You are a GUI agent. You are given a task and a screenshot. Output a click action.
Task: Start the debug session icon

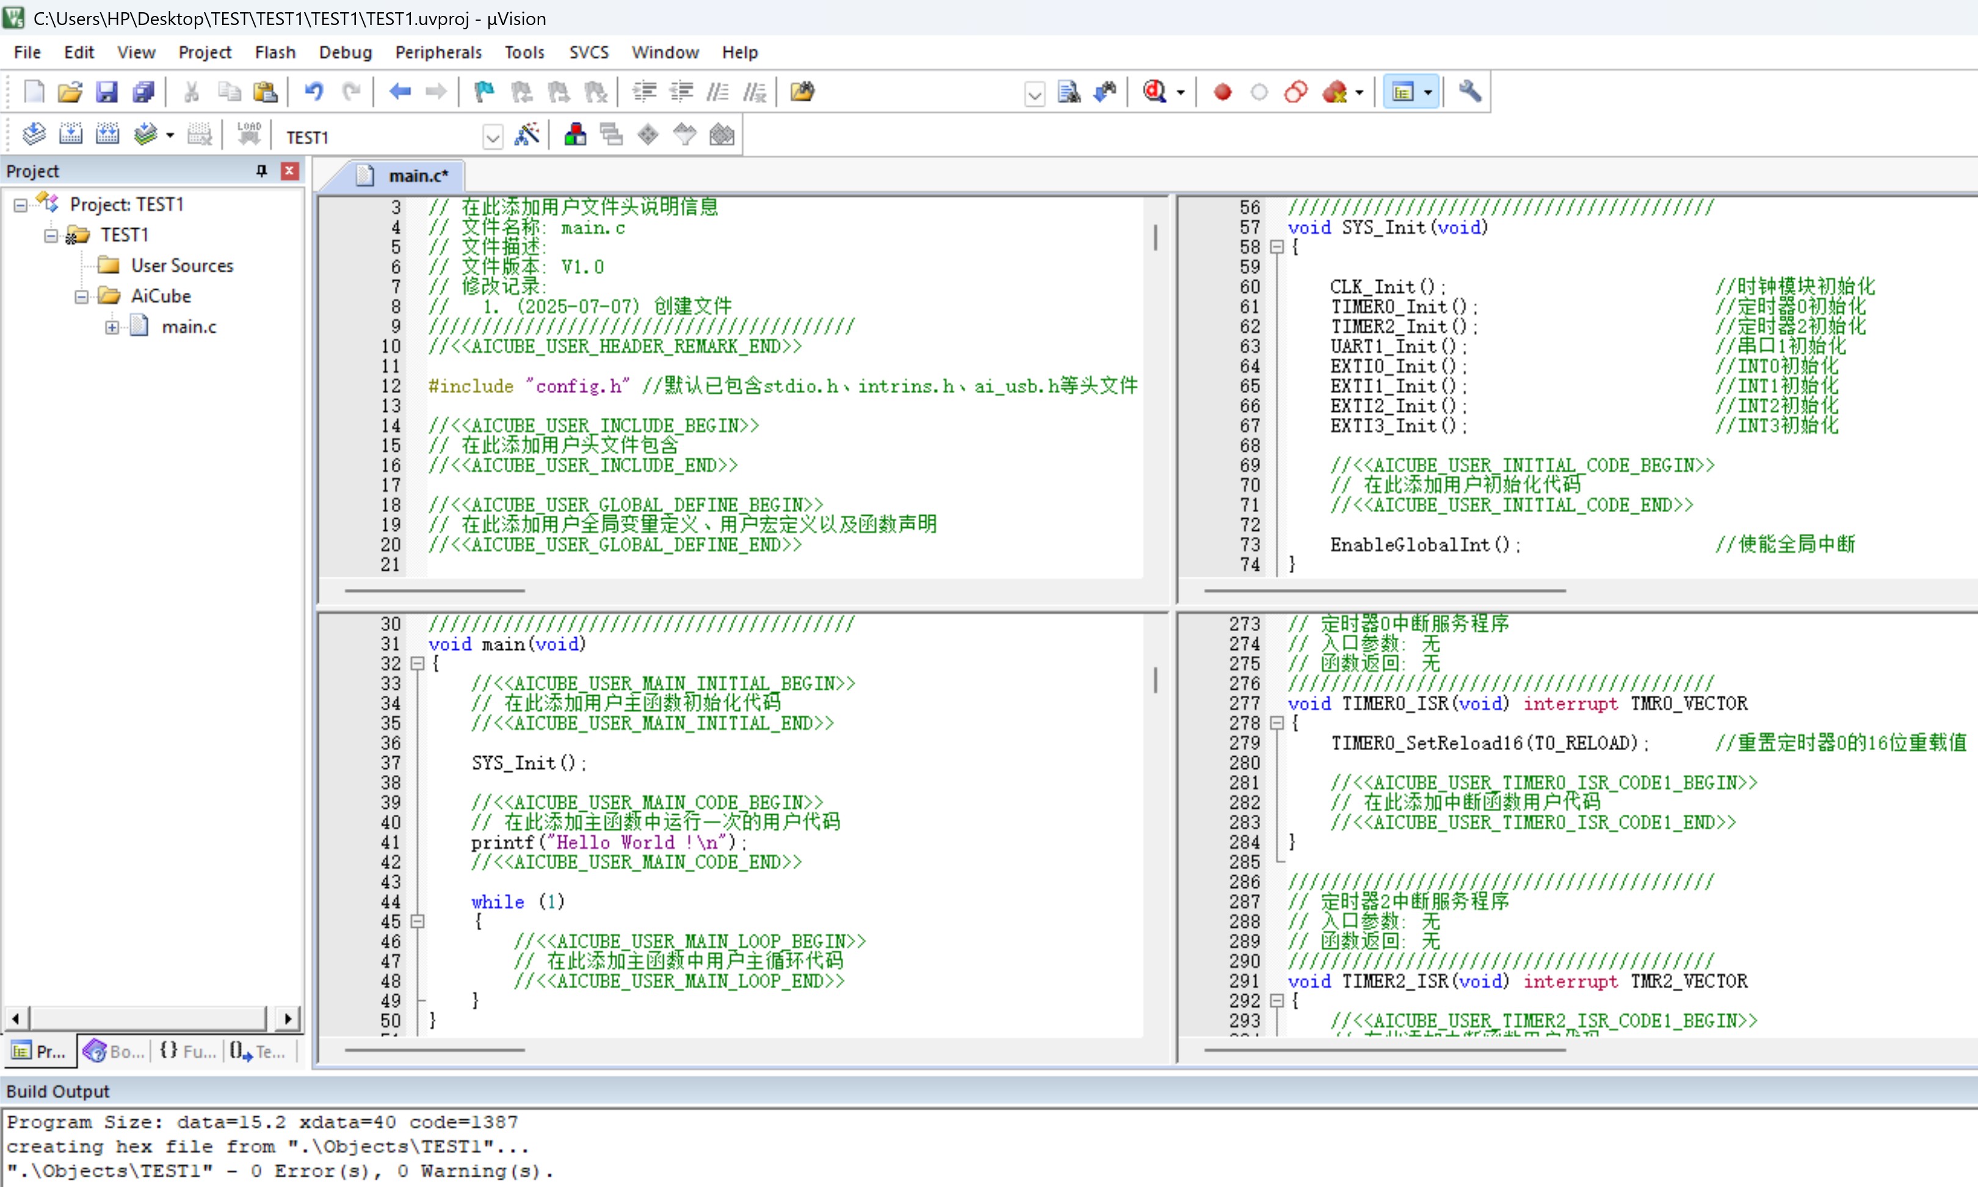coord(1154,92)
